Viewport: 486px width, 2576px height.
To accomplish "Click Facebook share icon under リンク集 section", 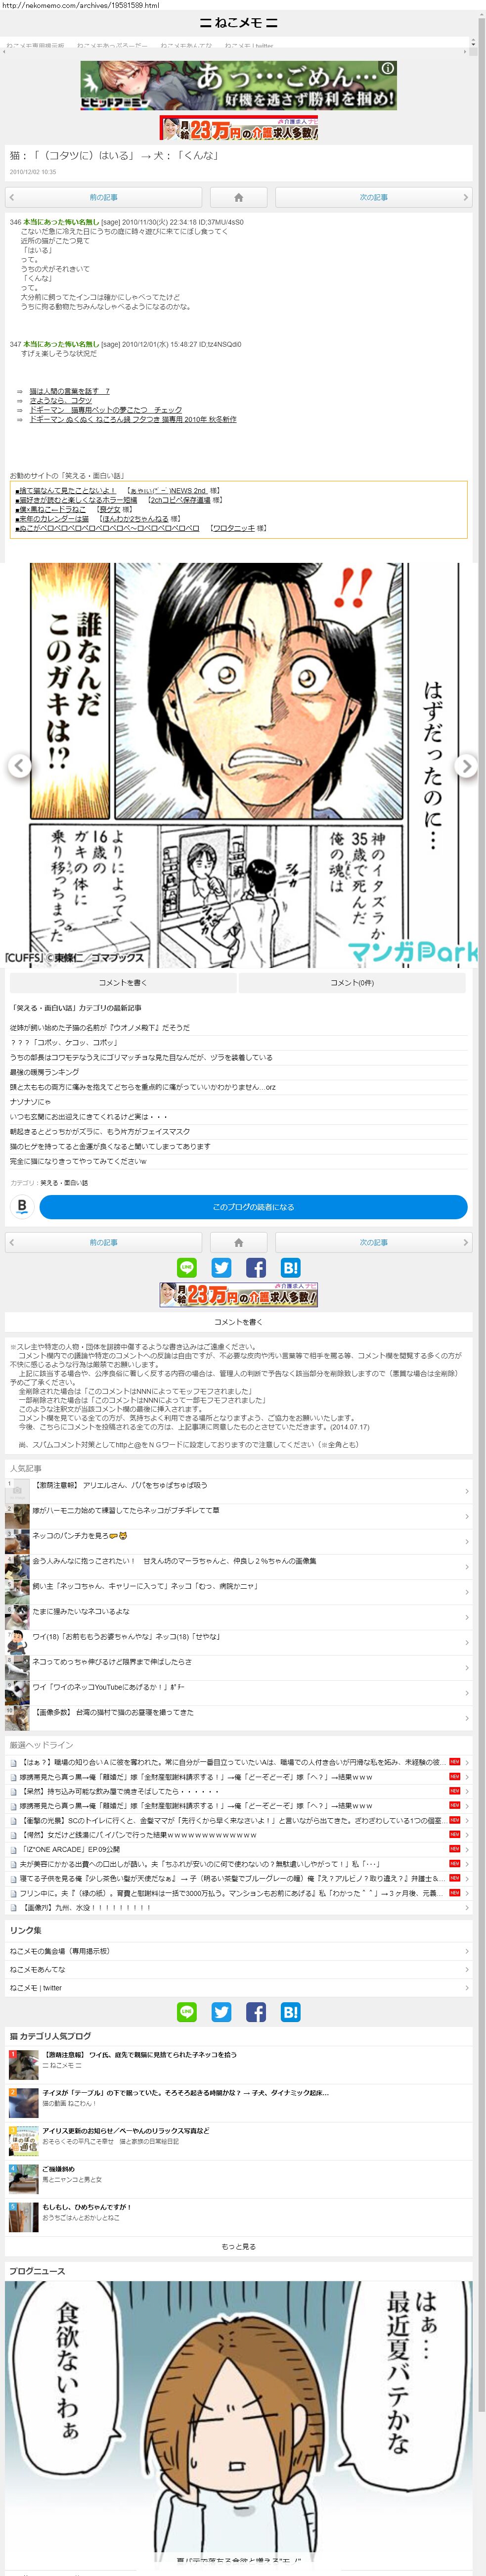I will 256,2012.
